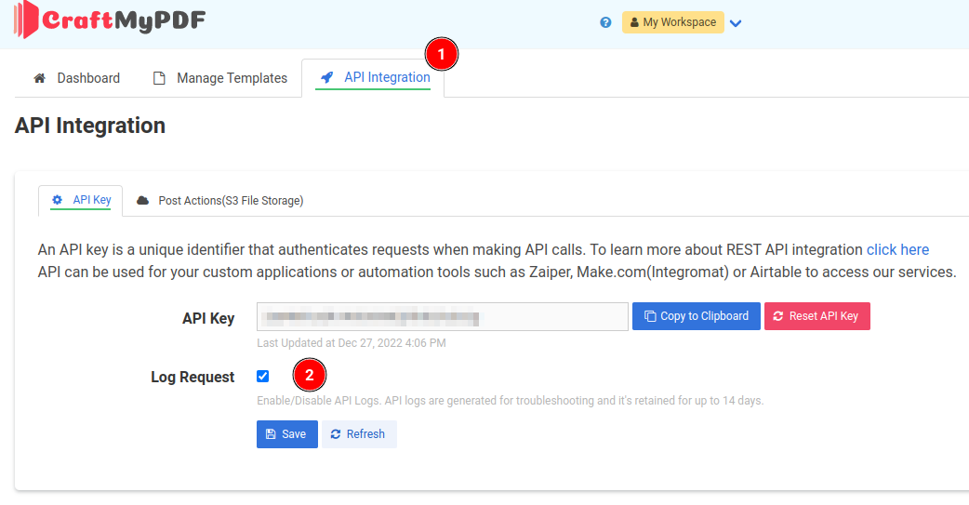
Task: Save the API settings
Action: tap(286, 434)
